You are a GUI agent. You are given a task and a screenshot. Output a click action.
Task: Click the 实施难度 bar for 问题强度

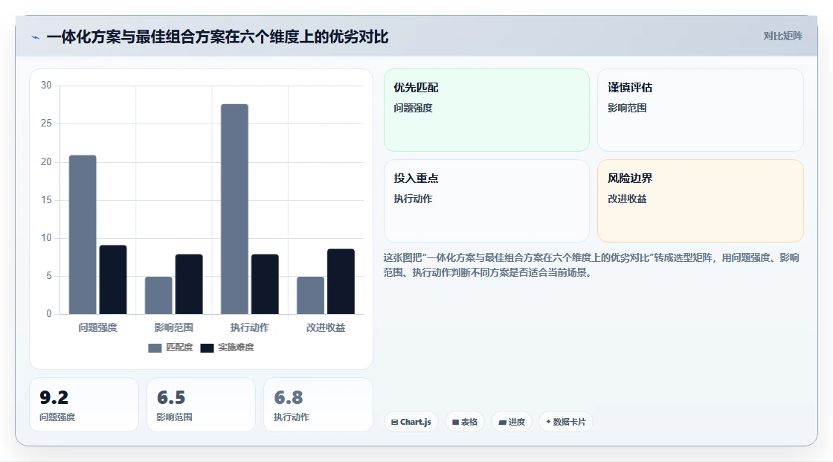coord(113,280)
